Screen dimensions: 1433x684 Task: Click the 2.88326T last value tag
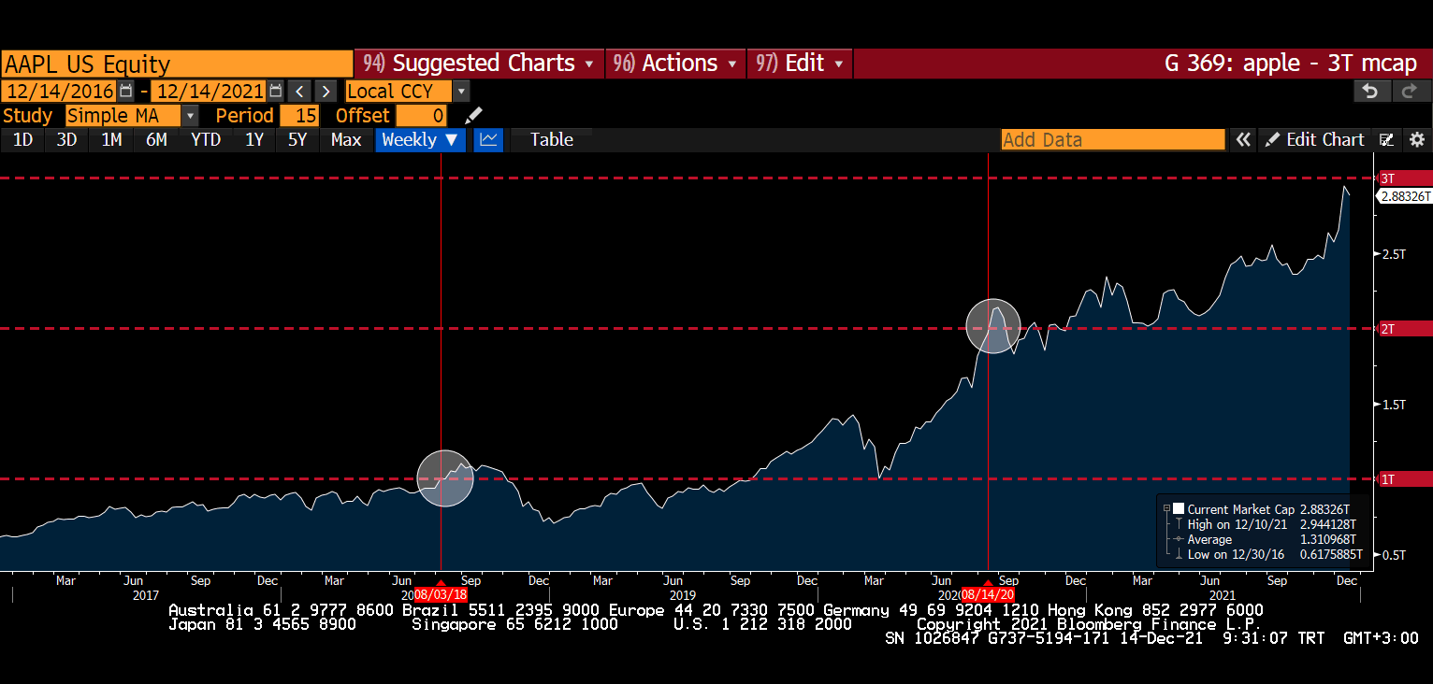coord(1405,196)
